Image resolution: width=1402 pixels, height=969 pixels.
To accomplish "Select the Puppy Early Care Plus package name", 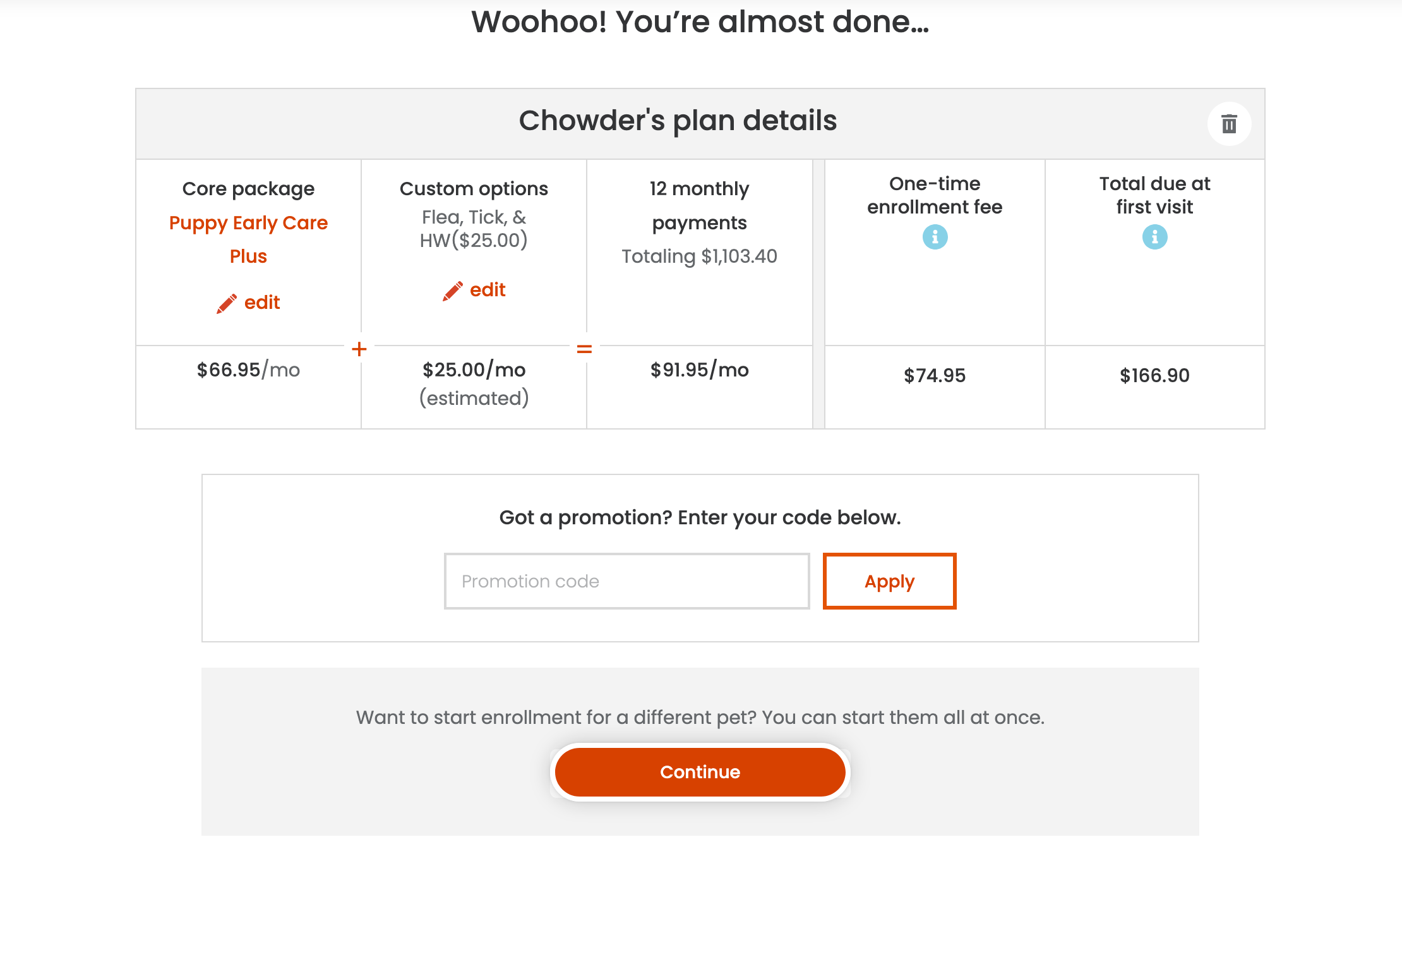I will point(248,239).
